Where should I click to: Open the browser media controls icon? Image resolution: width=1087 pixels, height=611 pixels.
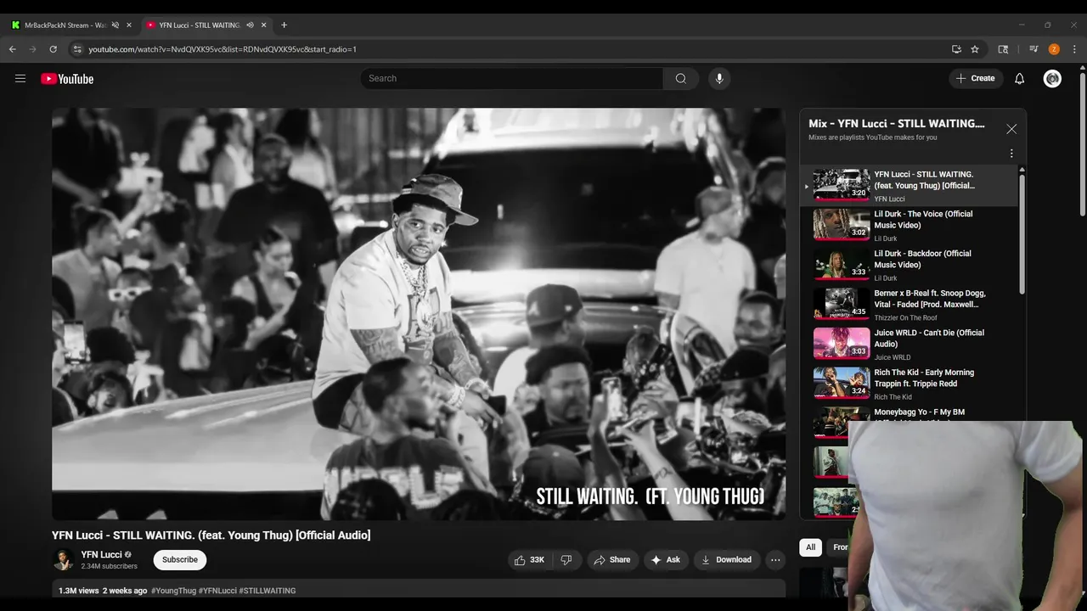[x=1033, y=49]
